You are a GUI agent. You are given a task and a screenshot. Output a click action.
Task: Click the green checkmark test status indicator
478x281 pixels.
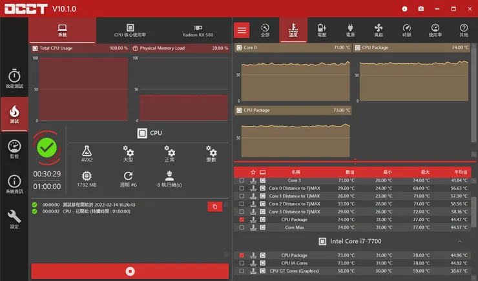(x=47, y=148)
